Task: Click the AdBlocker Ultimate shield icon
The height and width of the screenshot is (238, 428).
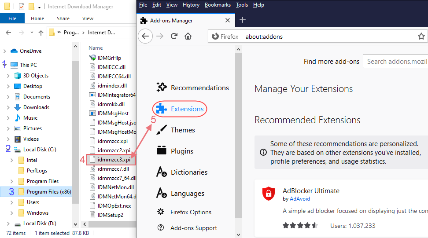Action: 269,193
